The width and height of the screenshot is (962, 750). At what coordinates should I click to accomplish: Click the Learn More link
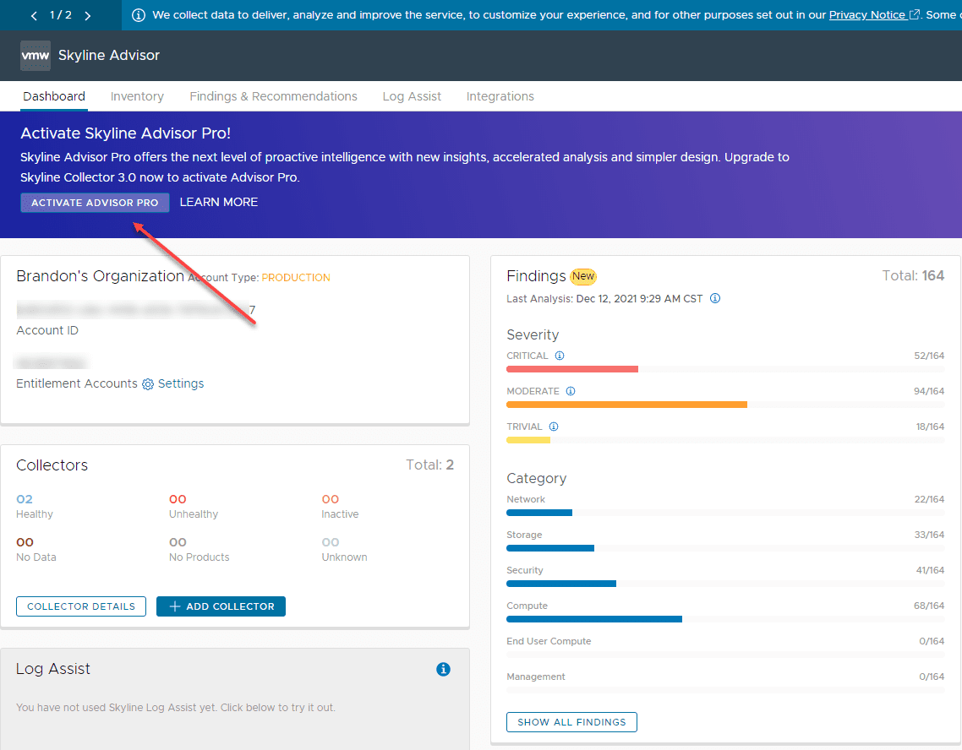click(218, 202)
